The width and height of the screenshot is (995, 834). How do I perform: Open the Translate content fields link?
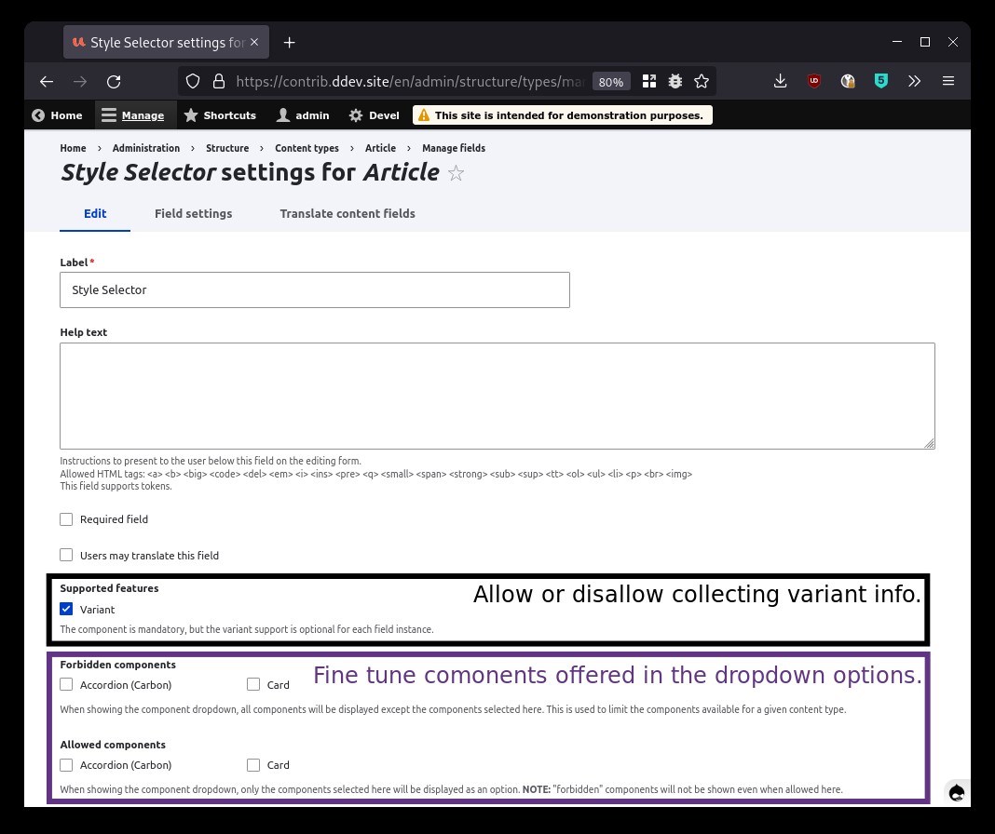[x=347, y=213]
